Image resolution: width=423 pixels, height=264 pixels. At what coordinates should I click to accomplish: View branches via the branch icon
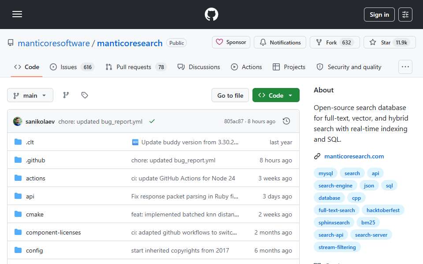pos(66,95)
